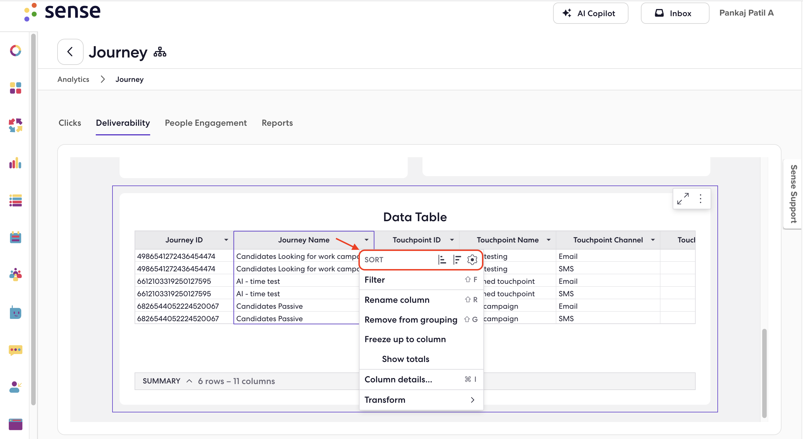Open the four-squares dashboard sidebar icon

(x=15, y=88)
